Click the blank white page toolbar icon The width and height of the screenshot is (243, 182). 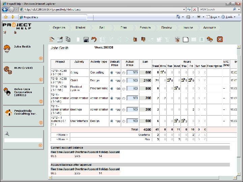pos(186,39)
